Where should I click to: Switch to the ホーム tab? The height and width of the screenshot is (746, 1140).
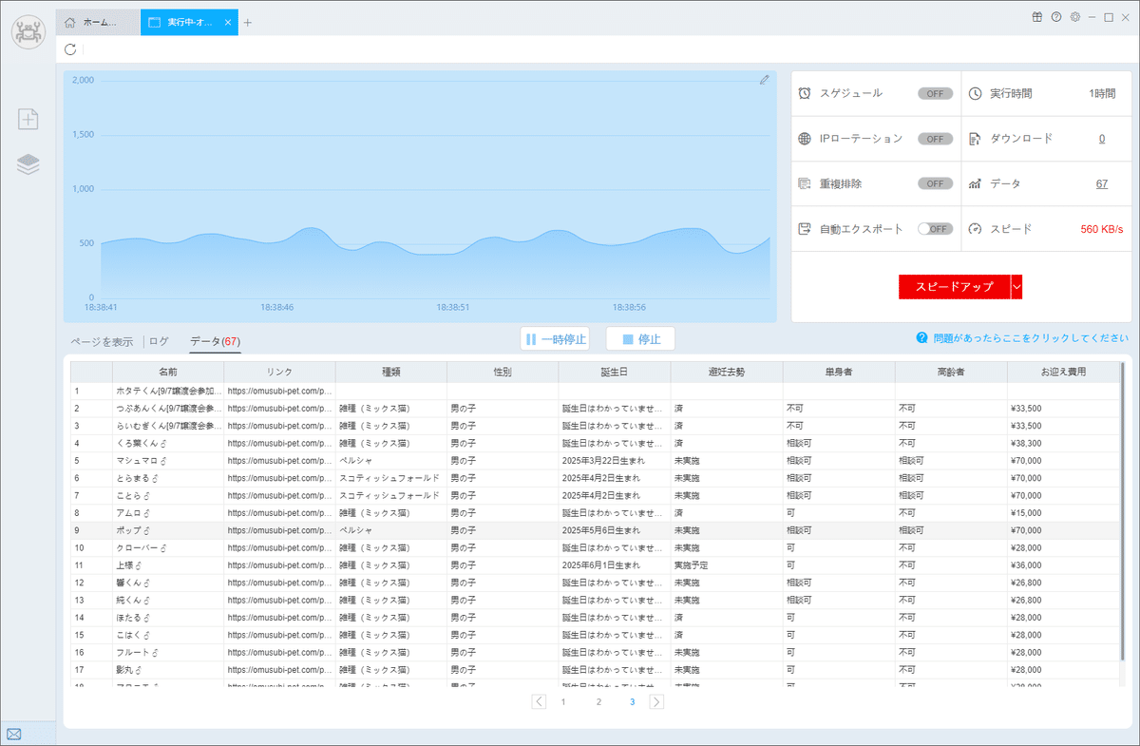tap(98, 22)
